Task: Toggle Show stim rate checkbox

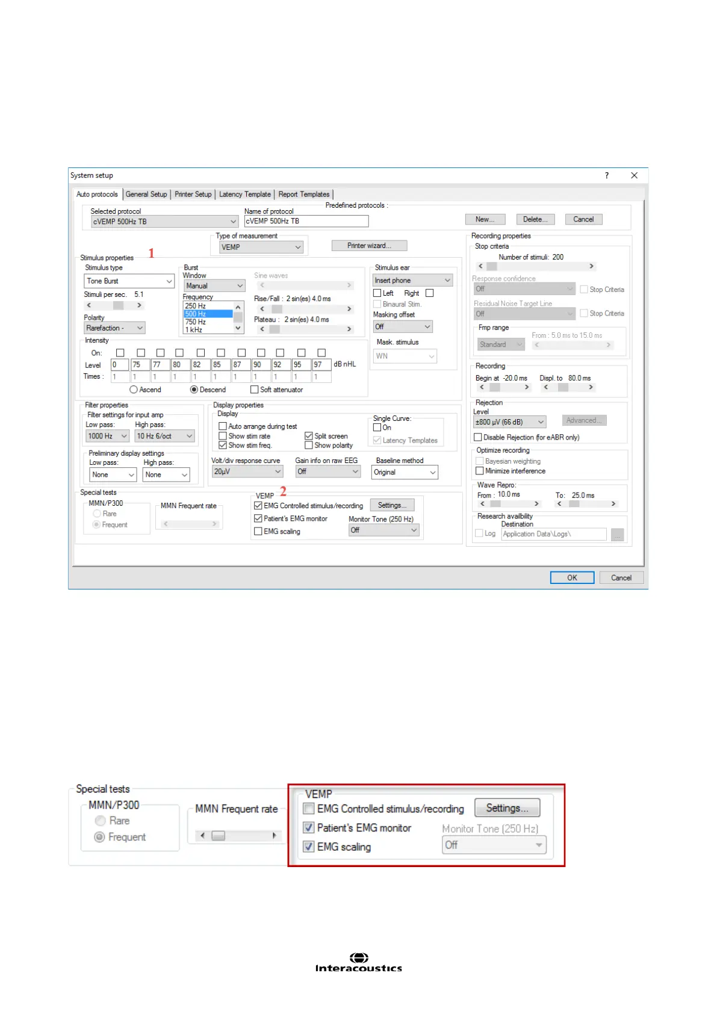Action: [223, 436]
